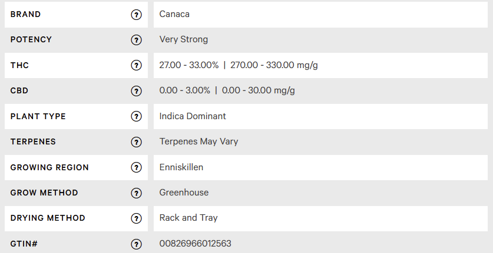Click the Drying Method question mark icon
Screen dimensions: 493x253
pos(136,218)
